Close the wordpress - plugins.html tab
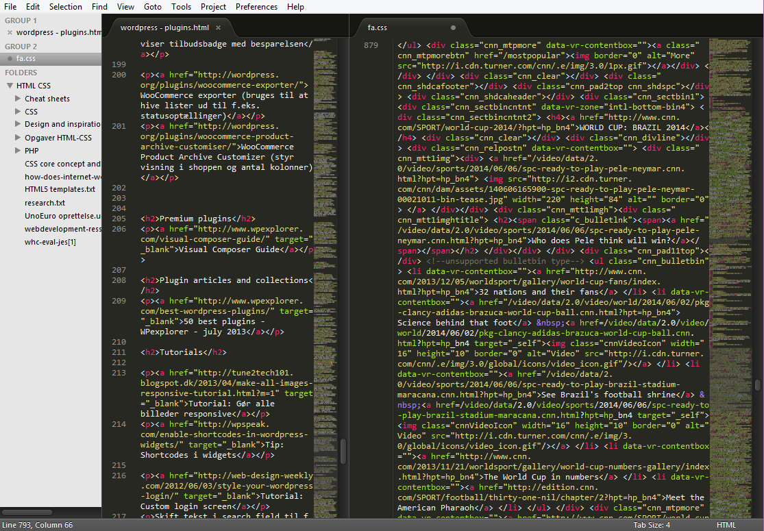764x531 pixels. pyautogui.click(x=219, y=28)
